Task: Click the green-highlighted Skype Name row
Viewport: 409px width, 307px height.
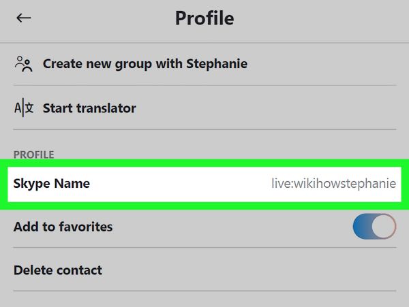Action: tap(204, 184)
